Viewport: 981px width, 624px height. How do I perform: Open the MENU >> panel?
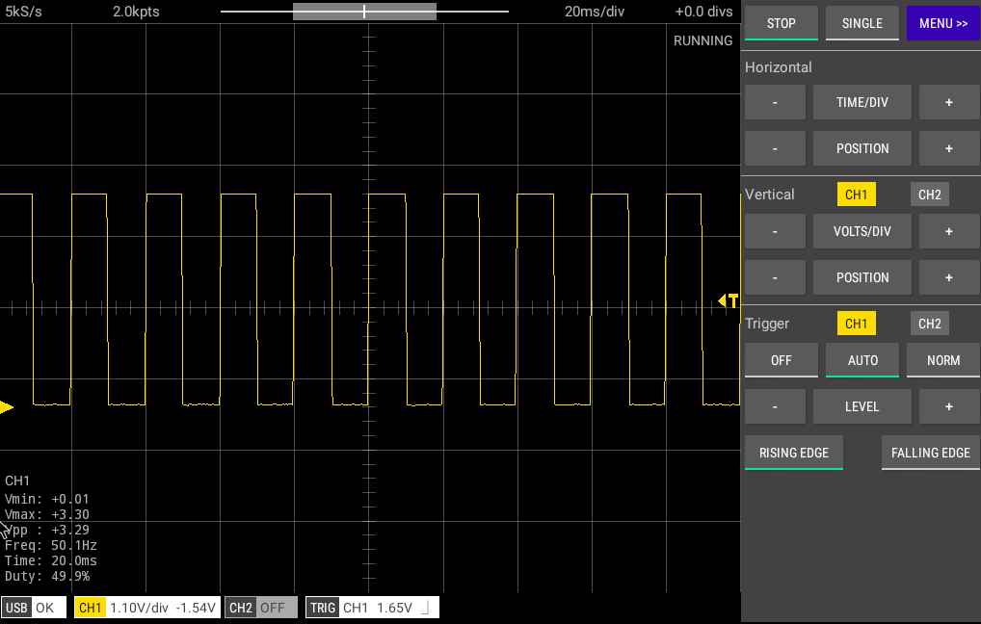click(x=943, y=23)
